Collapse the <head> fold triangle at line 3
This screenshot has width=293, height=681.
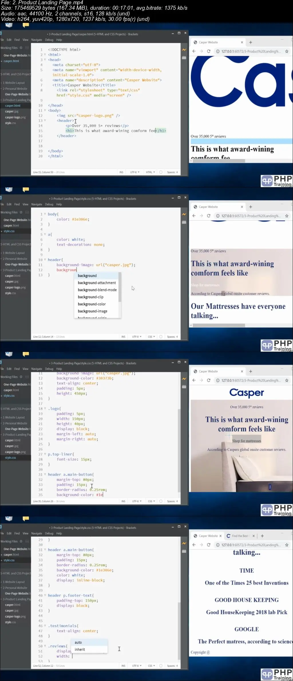point(45,60)
